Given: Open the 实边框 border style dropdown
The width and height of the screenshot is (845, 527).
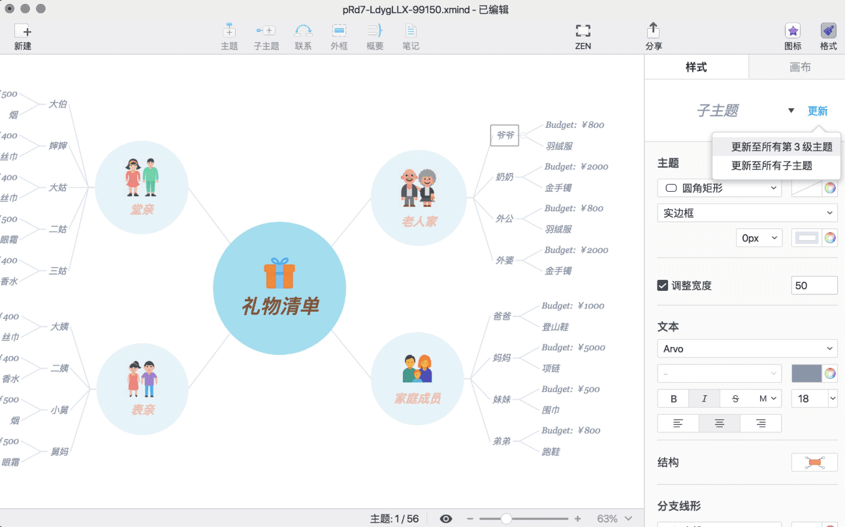Looking at the screenshot, I should click(747, 213).
